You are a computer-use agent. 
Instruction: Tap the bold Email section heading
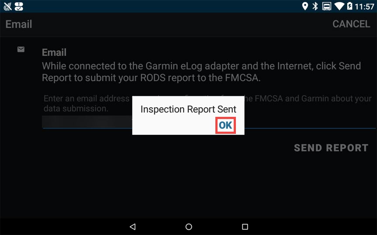click(54, 52)
